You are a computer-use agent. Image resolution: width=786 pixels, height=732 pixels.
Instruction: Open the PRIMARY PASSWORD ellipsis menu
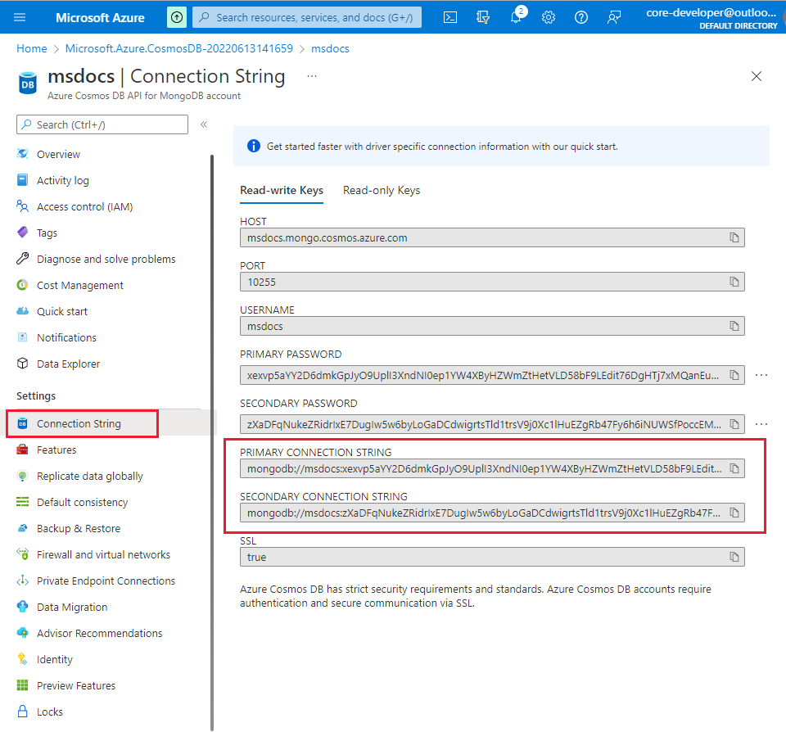[x=761, y=375]
